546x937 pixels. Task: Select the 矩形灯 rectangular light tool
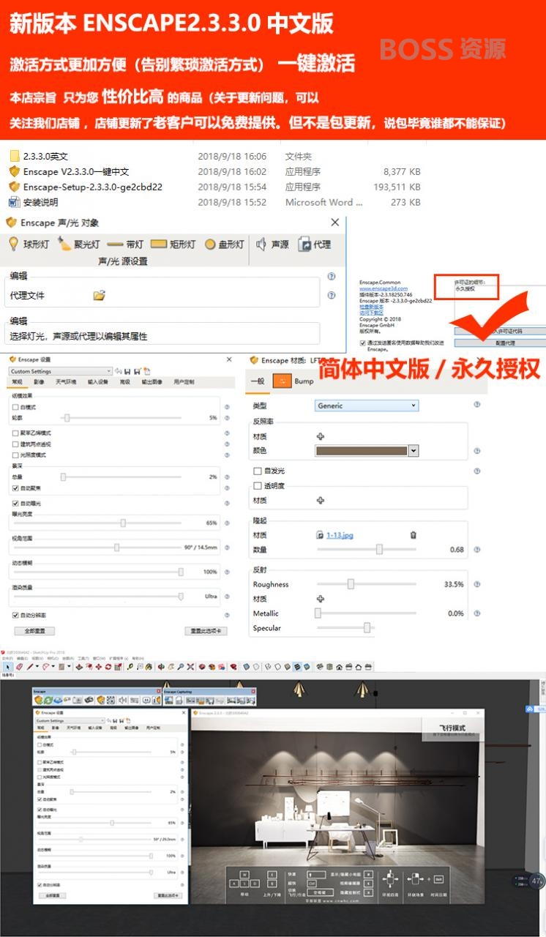point(173,244)
